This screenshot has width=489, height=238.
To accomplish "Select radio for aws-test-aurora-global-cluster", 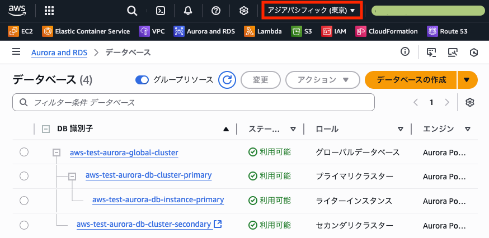I will (x=24, y=152).
